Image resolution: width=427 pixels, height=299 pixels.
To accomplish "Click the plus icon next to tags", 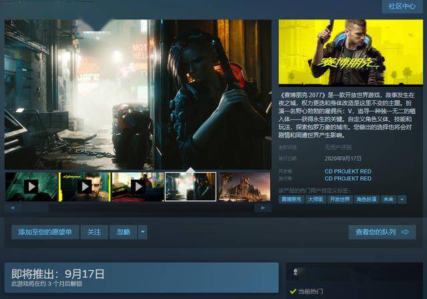I will (402, 200).
